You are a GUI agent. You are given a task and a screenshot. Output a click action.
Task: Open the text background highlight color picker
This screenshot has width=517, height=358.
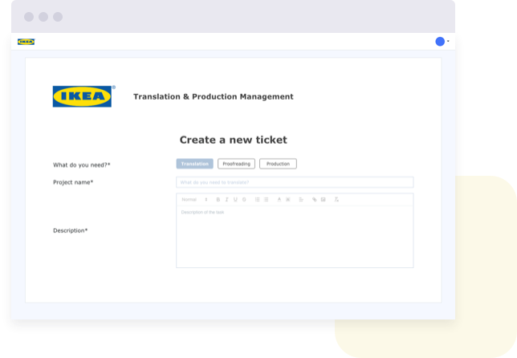288,199
